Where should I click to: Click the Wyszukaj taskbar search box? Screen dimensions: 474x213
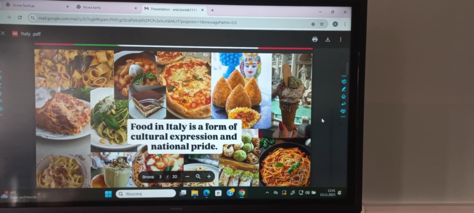[145, 194]
